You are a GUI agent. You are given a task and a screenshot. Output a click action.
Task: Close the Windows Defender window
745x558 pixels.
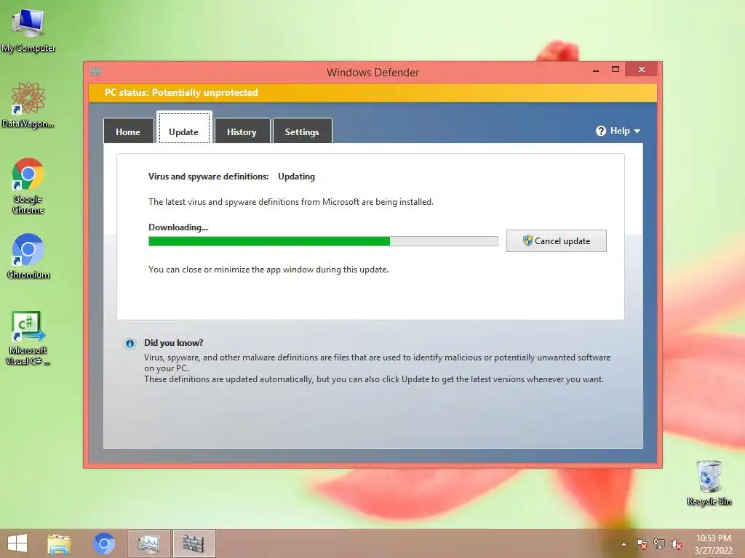point(642,69)
